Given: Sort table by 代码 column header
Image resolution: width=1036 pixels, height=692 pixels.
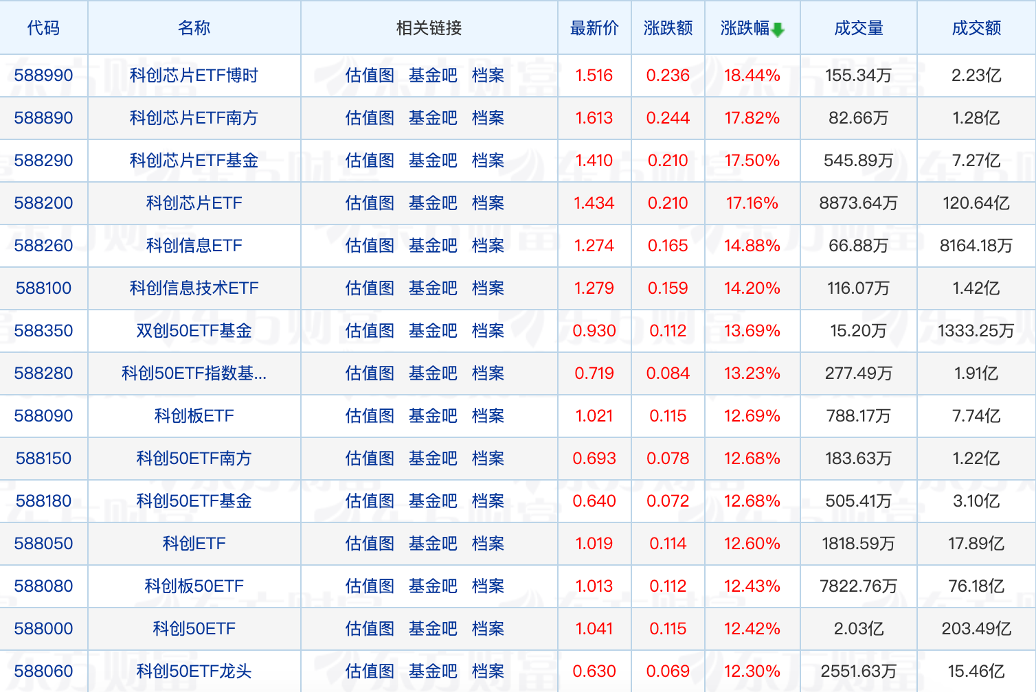Looking at the screenshot, I should 43,28.
